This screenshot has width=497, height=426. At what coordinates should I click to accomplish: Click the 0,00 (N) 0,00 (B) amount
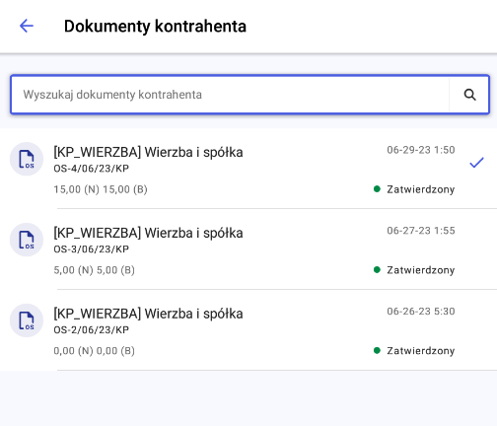tap(95, 351)
